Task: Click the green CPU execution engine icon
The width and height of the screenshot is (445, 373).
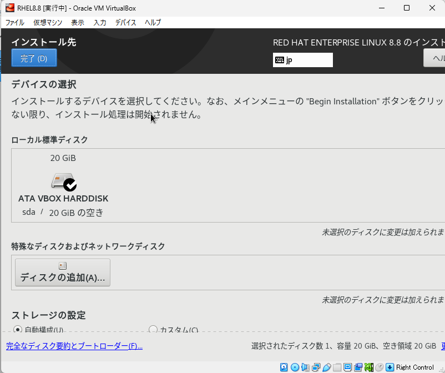Action: (x=368, y=367)
